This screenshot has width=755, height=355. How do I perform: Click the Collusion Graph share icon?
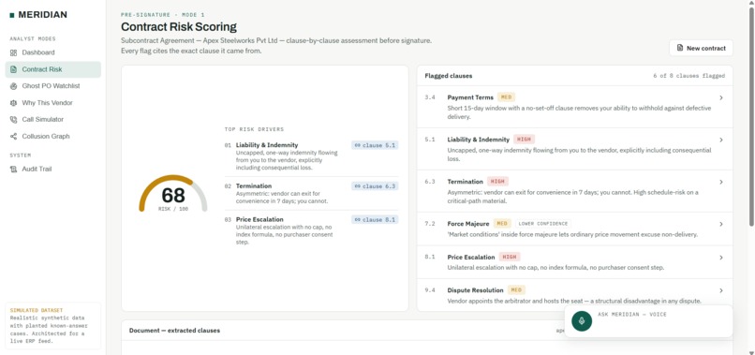click(x=13, y=137)
